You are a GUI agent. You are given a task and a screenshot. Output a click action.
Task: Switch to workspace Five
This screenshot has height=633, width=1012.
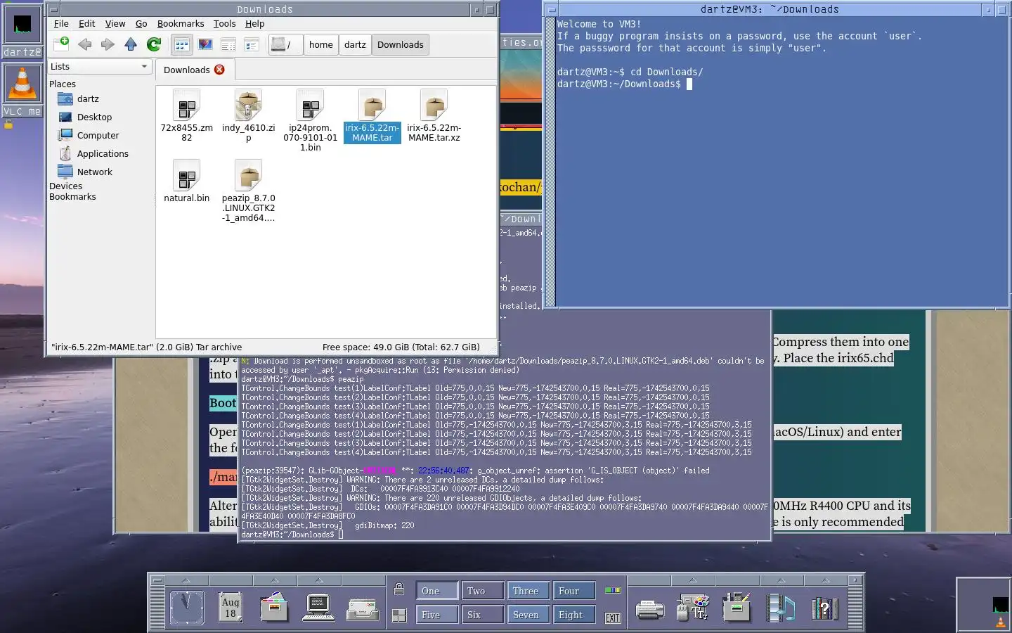tap(436, 615)
